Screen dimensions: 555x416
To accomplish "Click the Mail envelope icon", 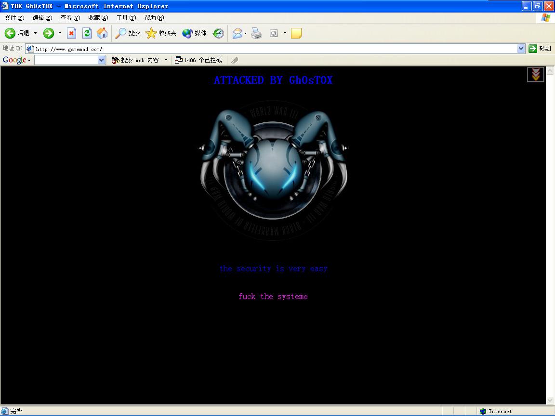I will pyautogui.click(x=238, y=33).
